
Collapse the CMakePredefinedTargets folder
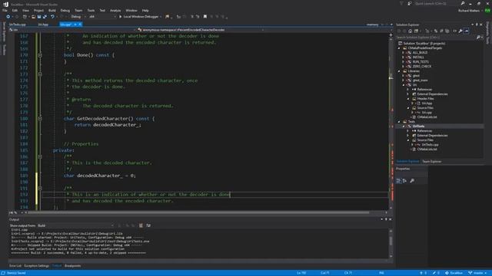[x=399, y=48]
